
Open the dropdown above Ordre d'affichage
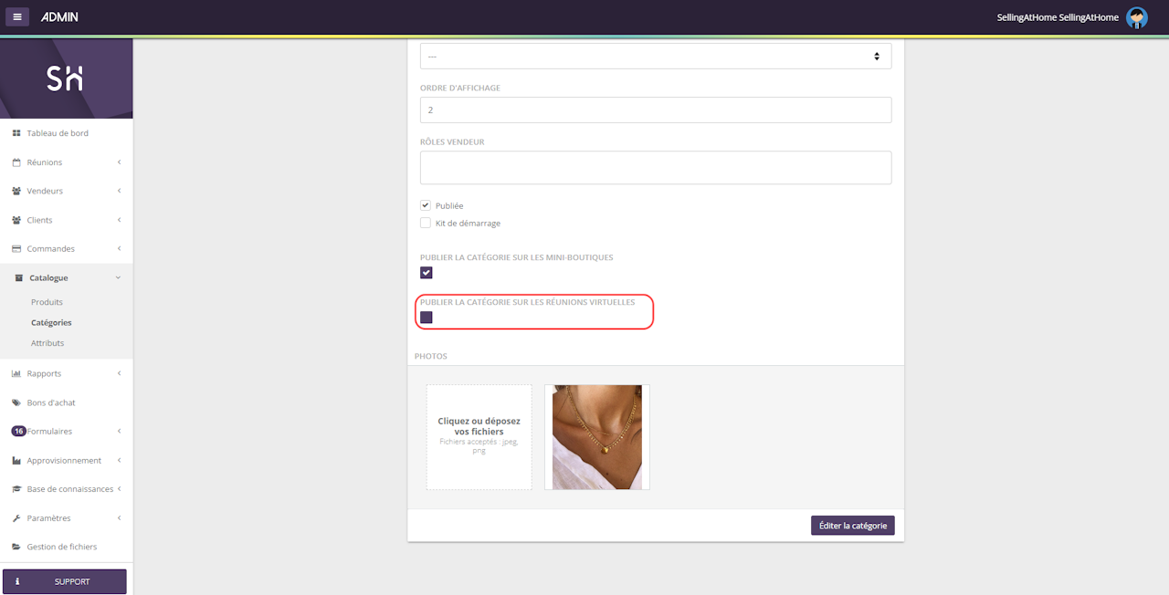(655, 57)
